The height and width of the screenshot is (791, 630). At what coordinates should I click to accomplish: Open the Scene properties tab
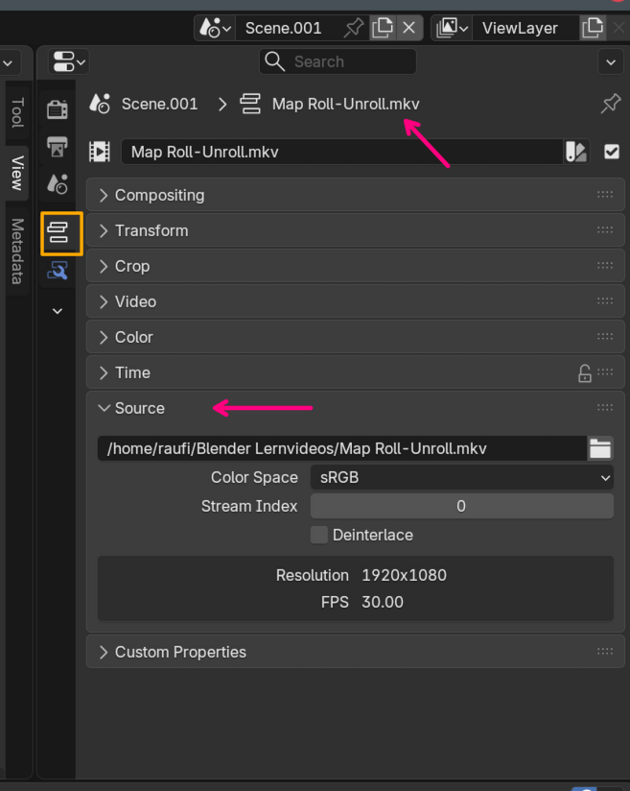pos(58,183)
